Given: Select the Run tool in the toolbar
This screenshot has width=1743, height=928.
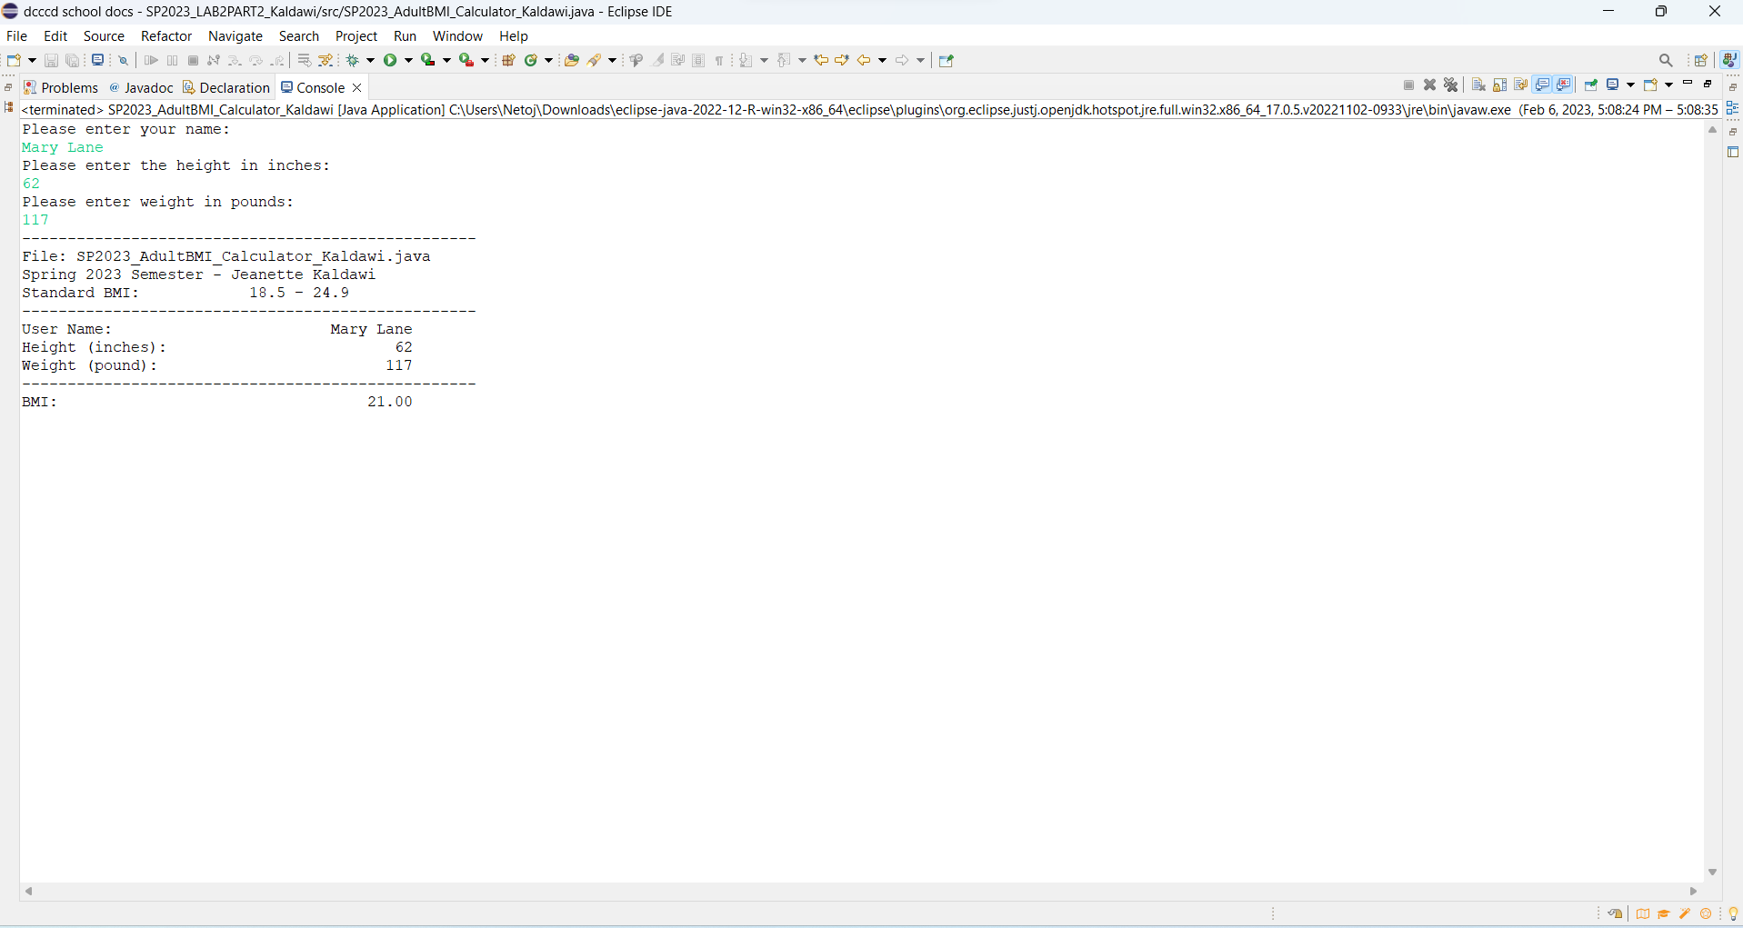Looking at the screenshot, I should [391, 60].
